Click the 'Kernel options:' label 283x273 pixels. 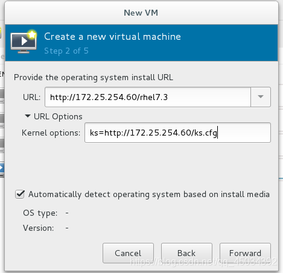click(x=51, y=133)
